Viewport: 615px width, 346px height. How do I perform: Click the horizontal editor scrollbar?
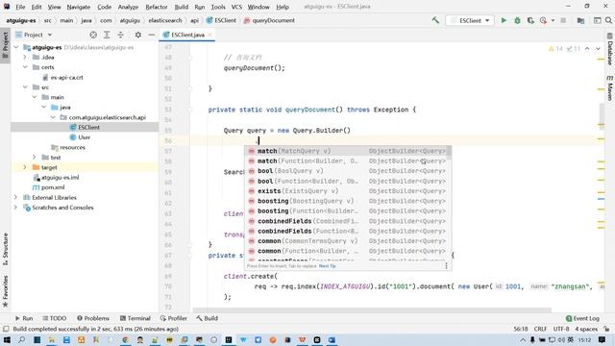pyautogui.click(x=372, y=309)
